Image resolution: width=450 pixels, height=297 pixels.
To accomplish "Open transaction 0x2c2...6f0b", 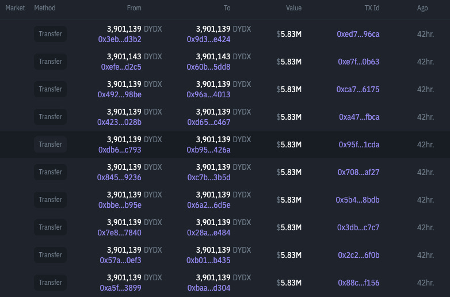I will (359, 255).
